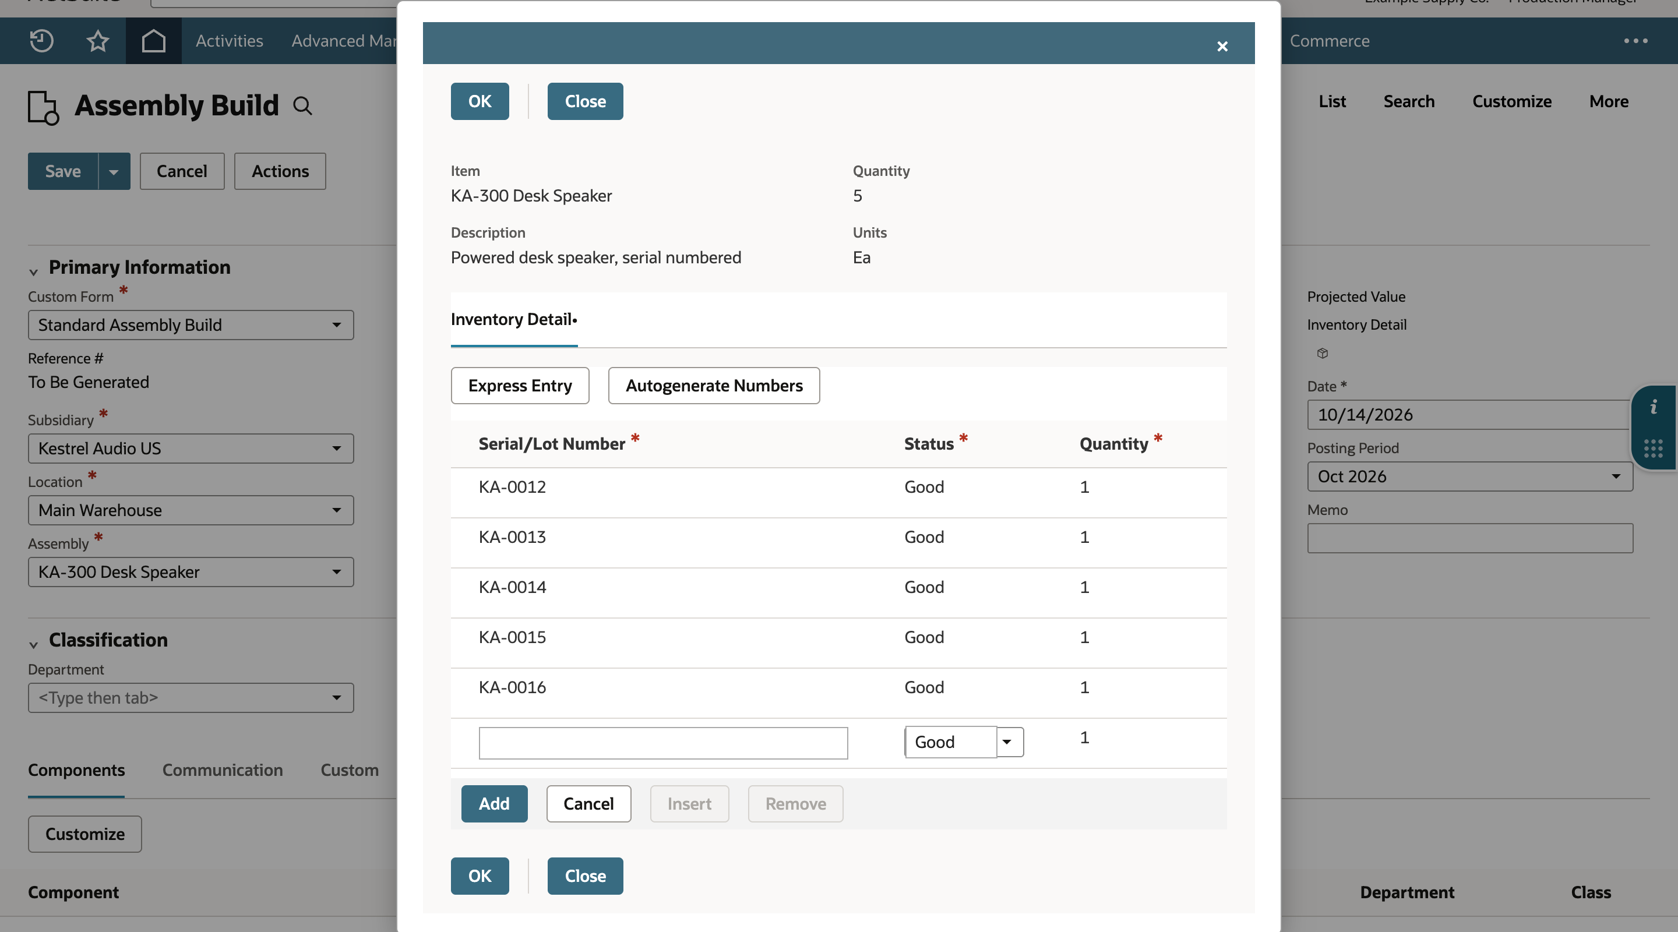Click the Save button on Assembly Build
Image resolution: width=1678 pixels, height=932 pixels.
(62, 171)
